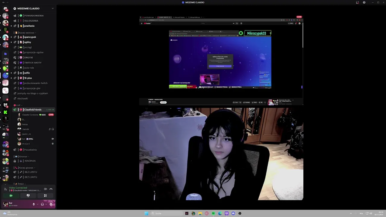Click the Discord inbox icon in title bar

click(357, 2)
